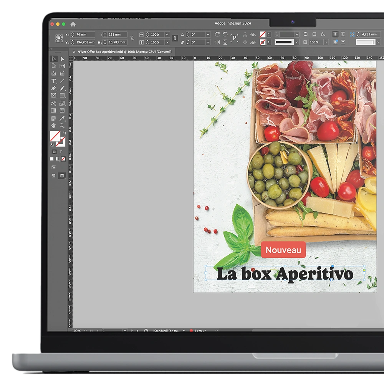The height and width of the screenshot is (384, 384).
Task: Select the Type tool in the toolbox
Action: (x=54, y=81)
